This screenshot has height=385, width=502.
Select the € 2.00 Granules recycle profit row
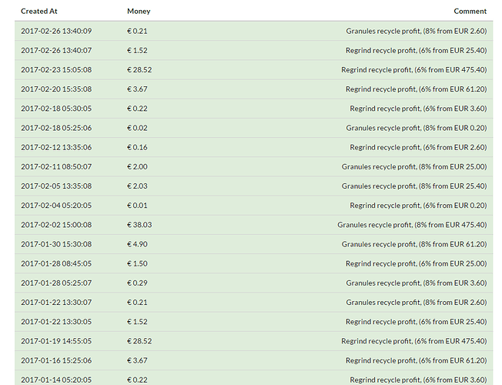(x=253, y=166)
